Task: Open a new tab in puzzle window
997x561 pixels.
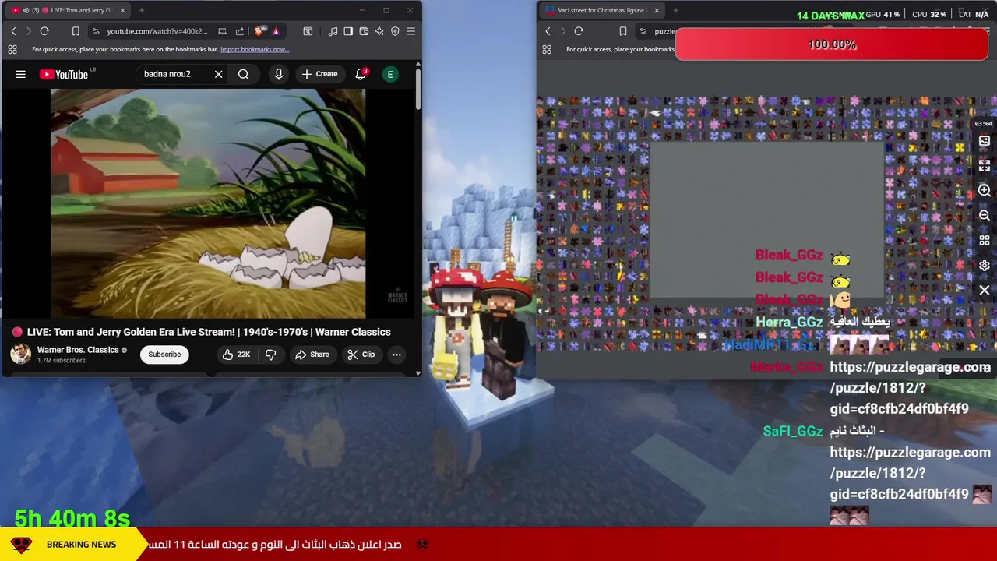Action: point(675,11)
